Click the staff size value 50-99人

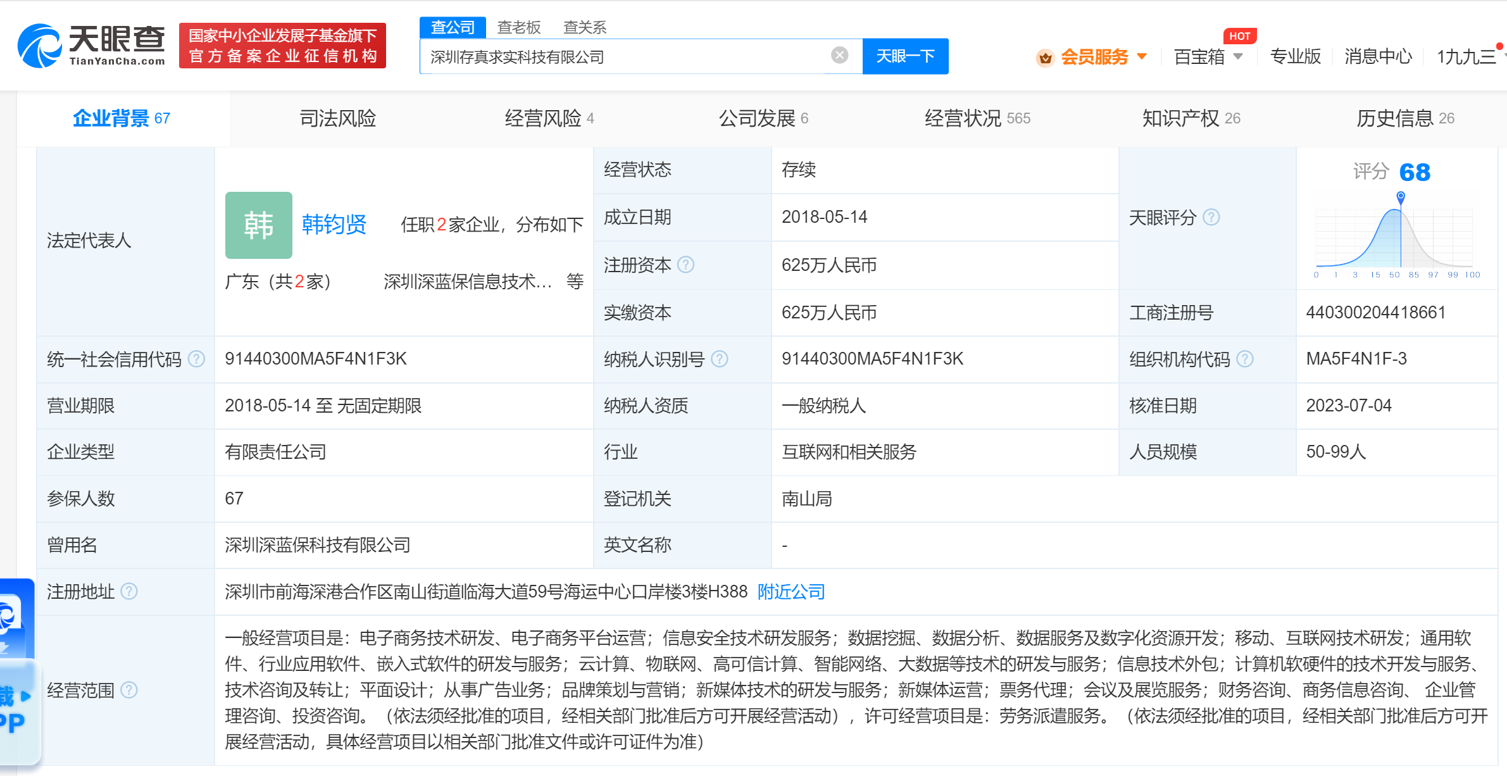[x=1336, y=452]
